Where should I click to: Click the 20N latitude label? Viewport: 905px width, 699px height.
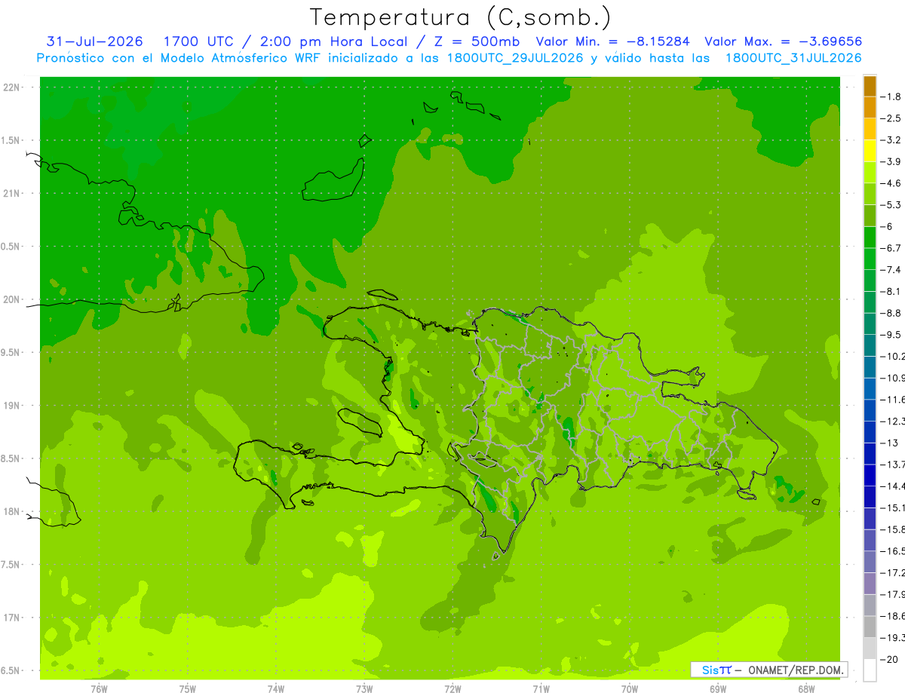pyautogui.click(x=13, y=299)
